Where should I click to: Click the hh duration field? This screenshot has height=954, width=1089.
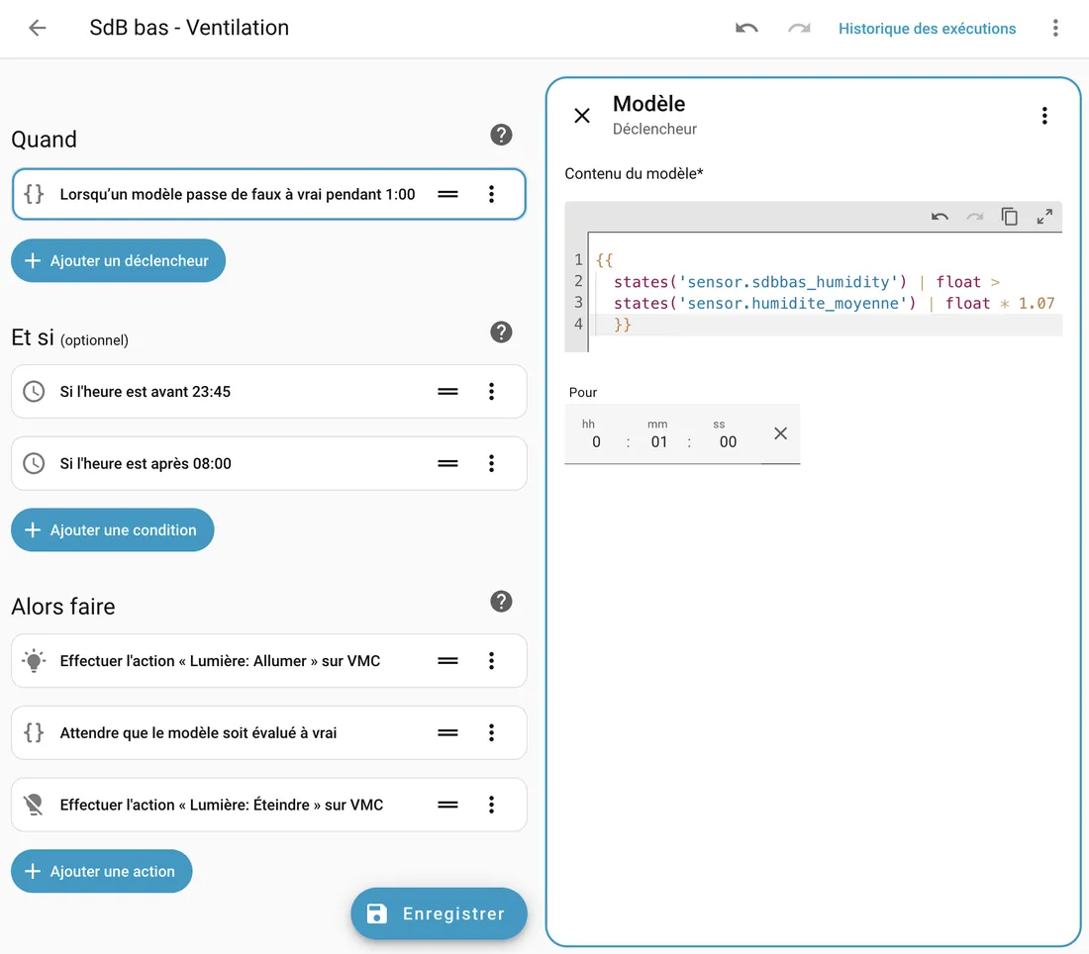(x=596, y=441)
